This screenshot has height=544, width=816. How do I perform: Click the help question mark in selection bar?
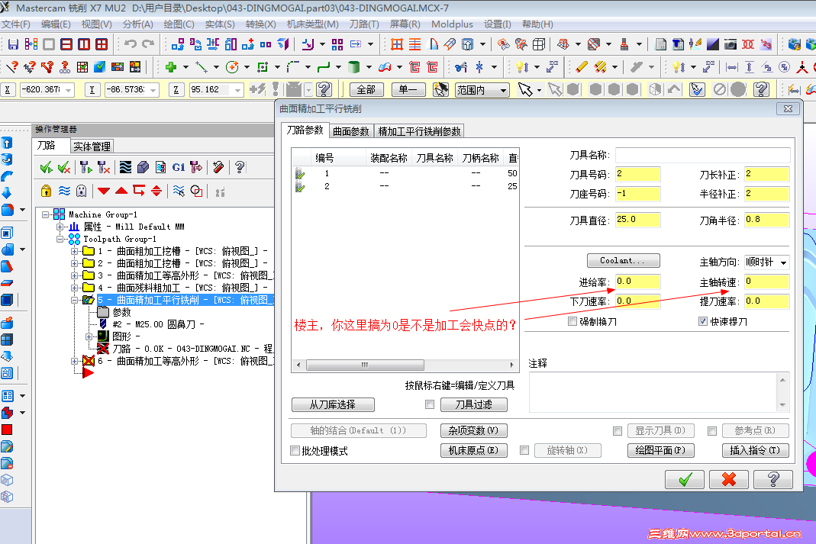(761, 89)
